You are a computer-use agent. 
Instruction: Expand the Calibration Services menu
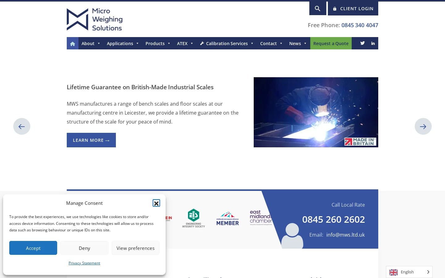click(227, 44)
